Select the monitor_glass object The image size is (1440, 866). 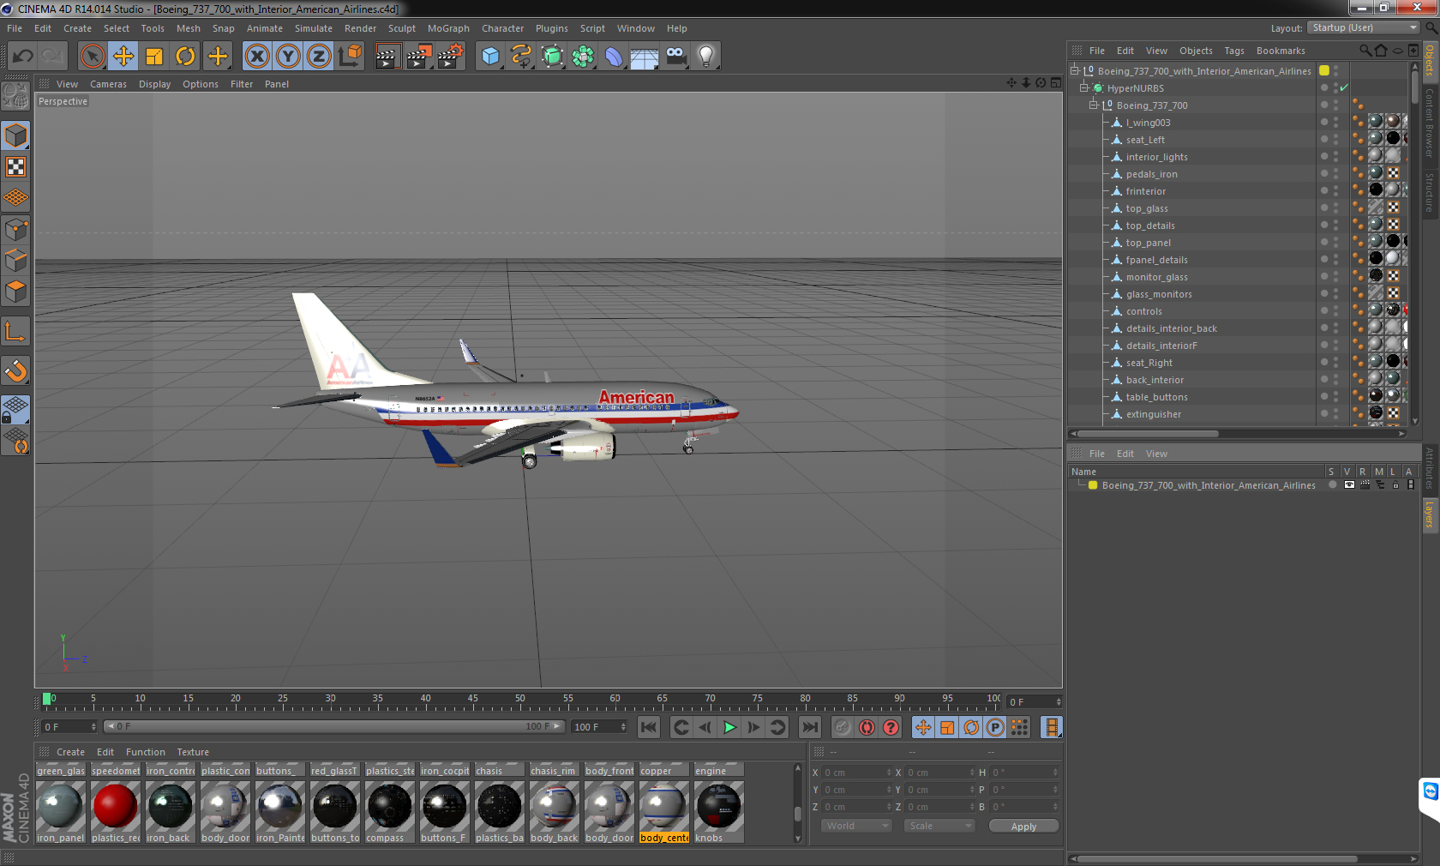coord(1156,277)
